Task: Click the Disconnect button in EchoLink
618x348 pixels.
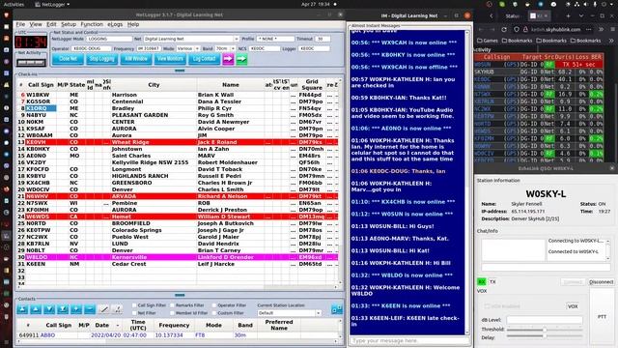Action: coord(601,282)
